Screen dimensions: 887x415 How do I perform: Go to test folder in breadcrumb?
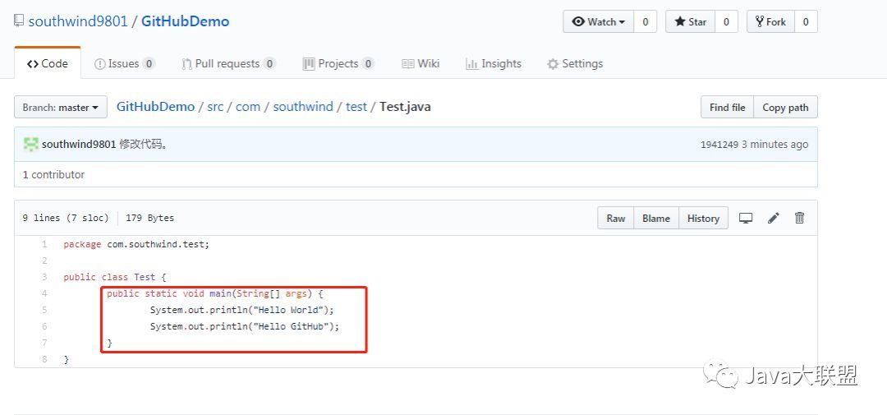point(356,107)
